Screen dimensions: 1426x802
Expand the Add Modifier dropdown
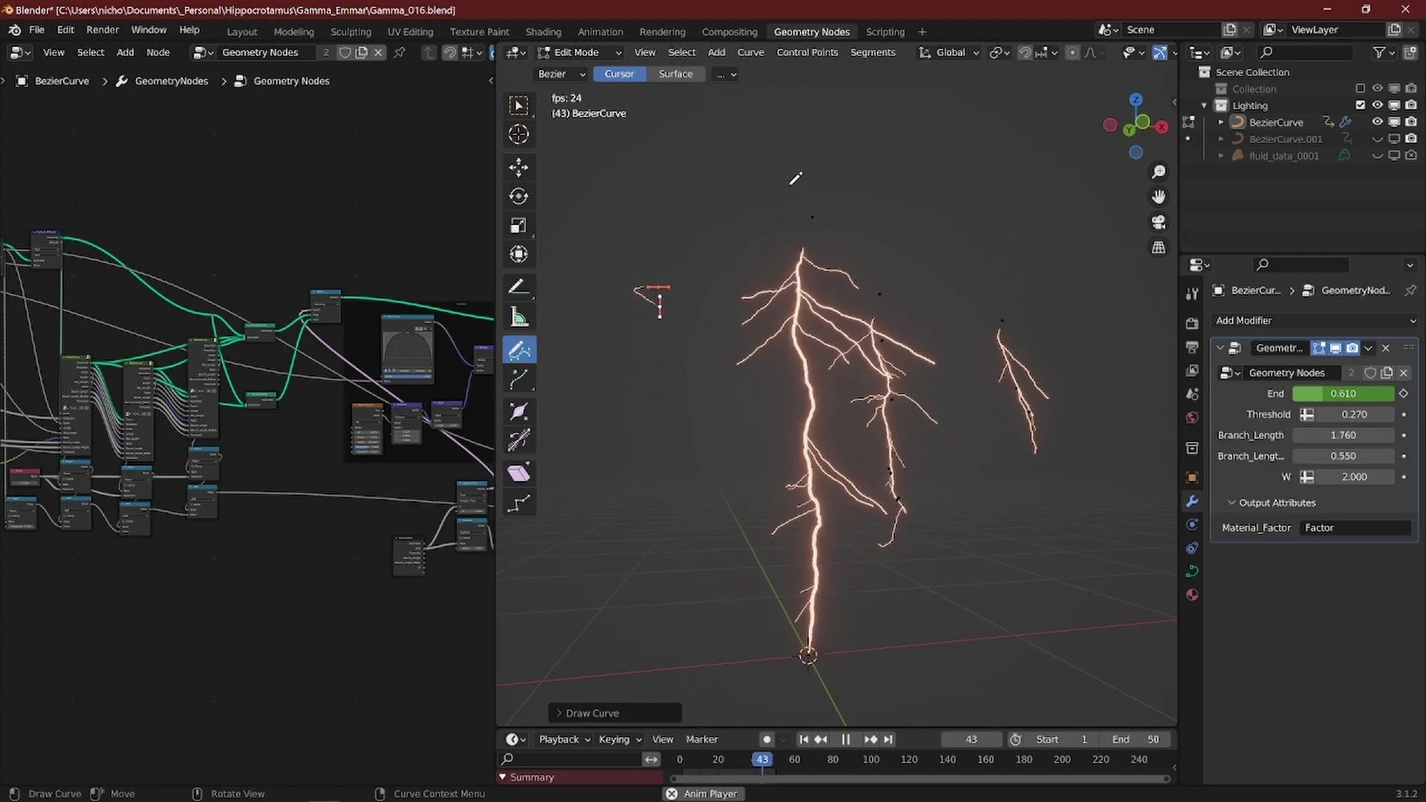(1313, 321)
